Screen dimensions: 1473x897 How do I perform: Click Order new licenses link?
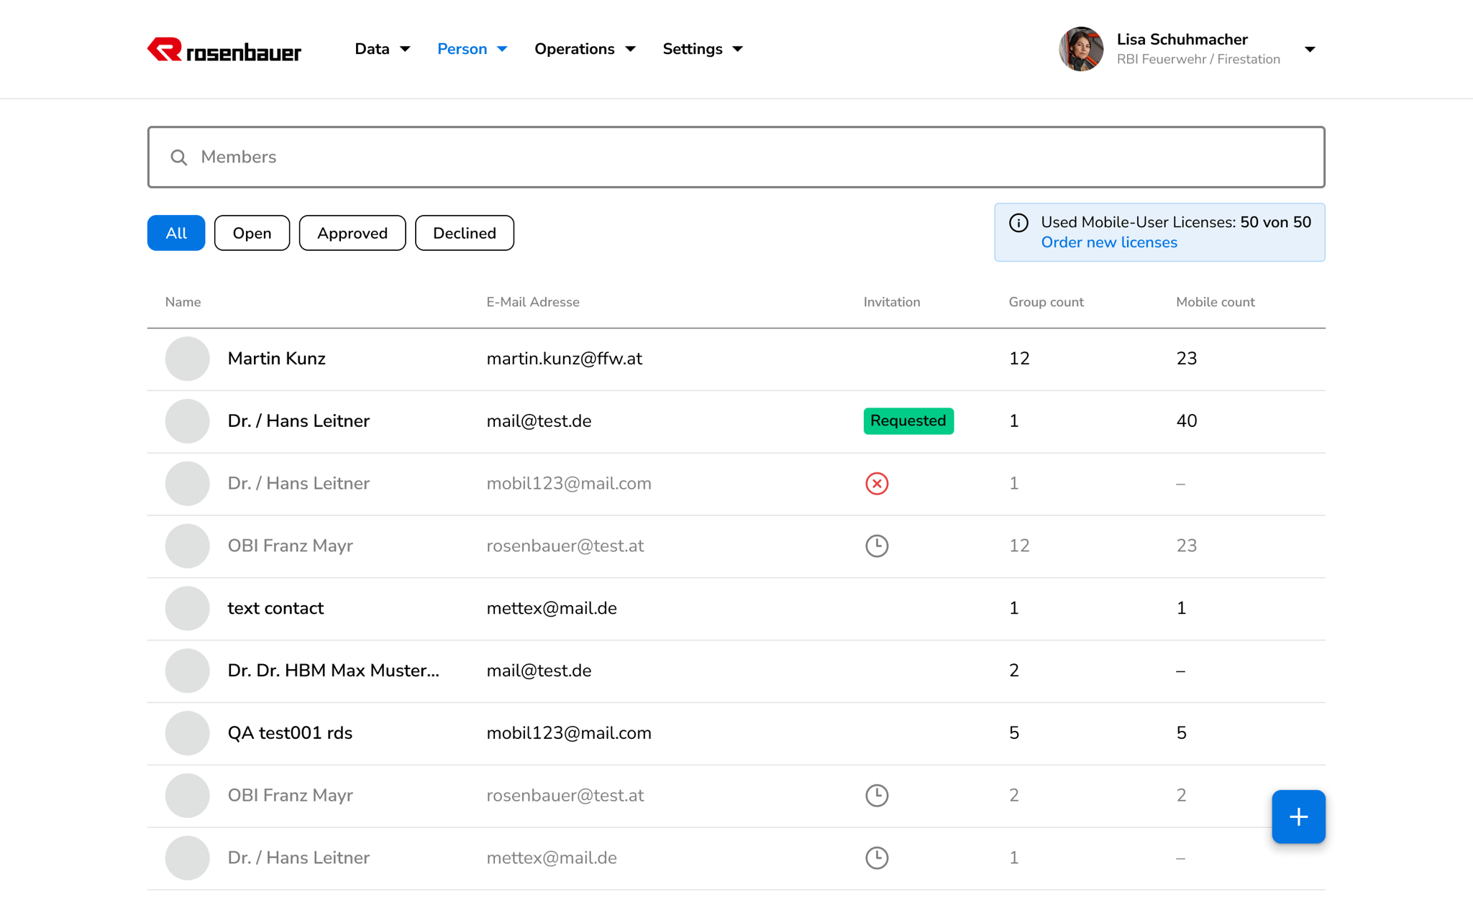[x=1108, y=242]
